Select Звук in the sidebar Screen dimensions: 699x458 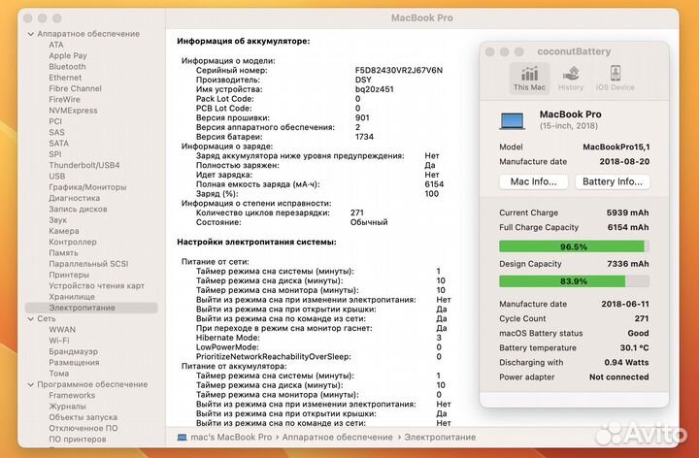(58, 220)
